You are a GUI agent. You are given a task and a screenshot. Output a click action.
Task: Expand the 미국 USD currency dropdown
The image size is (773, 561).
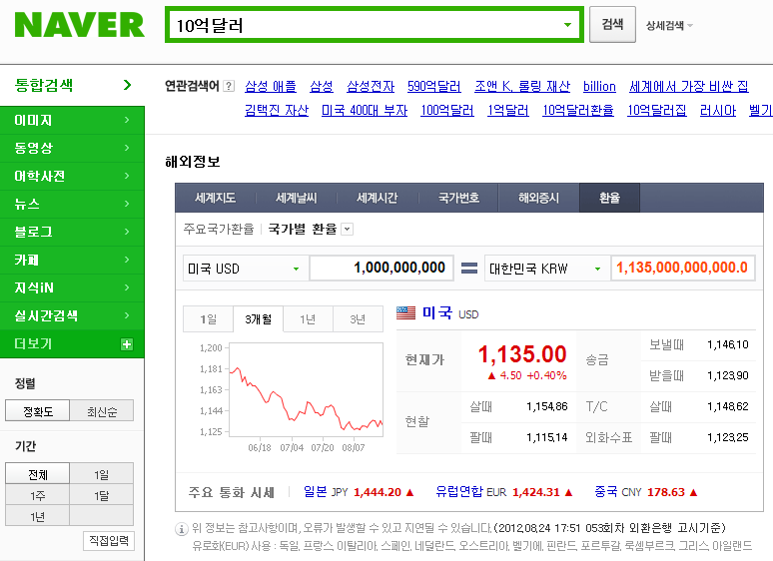pos(296,269)
